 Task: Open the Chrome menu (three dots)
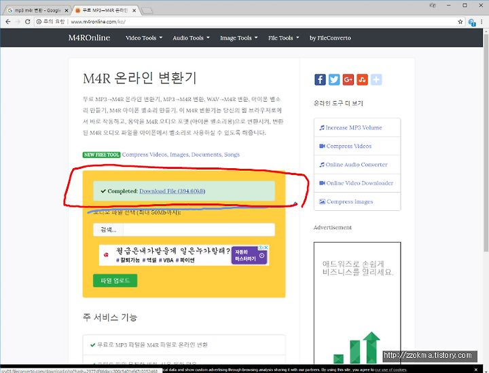click(482, 22)
